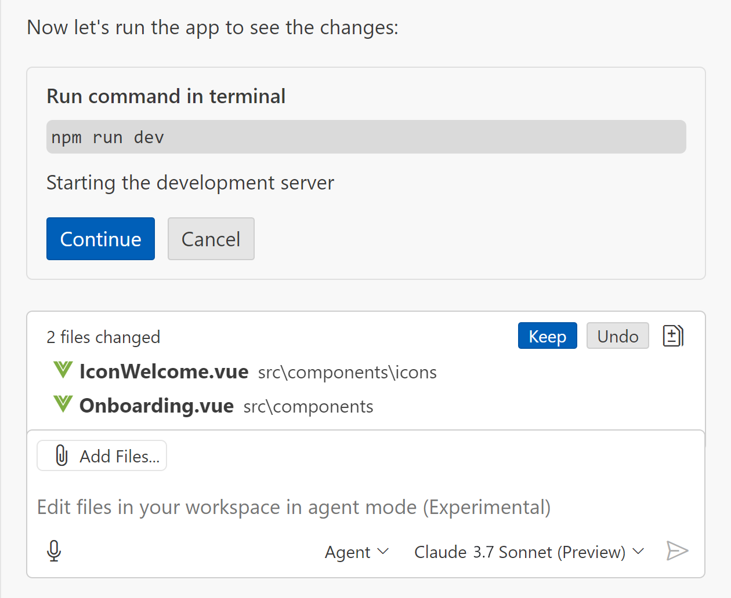Open the Agent mode dropdown

(x=356, y=552)
